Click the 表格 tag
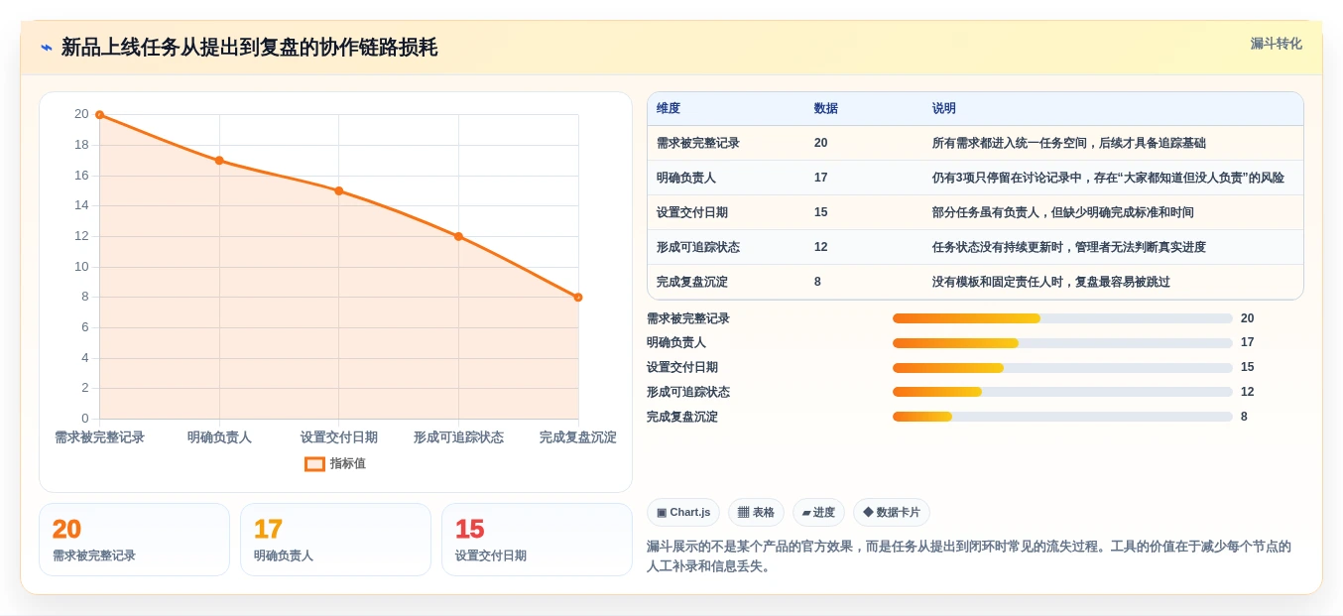Image resolution: width=1343 pixels, height=616 pixels. tap(756, 513)
